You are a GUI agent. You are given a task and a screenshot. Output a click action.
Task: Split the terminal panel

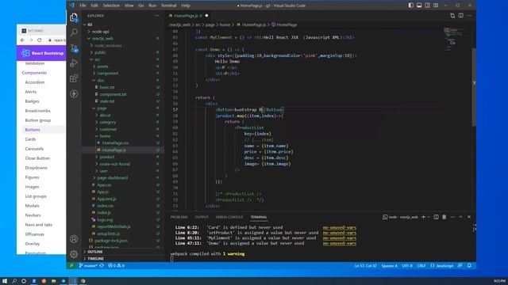436,217
